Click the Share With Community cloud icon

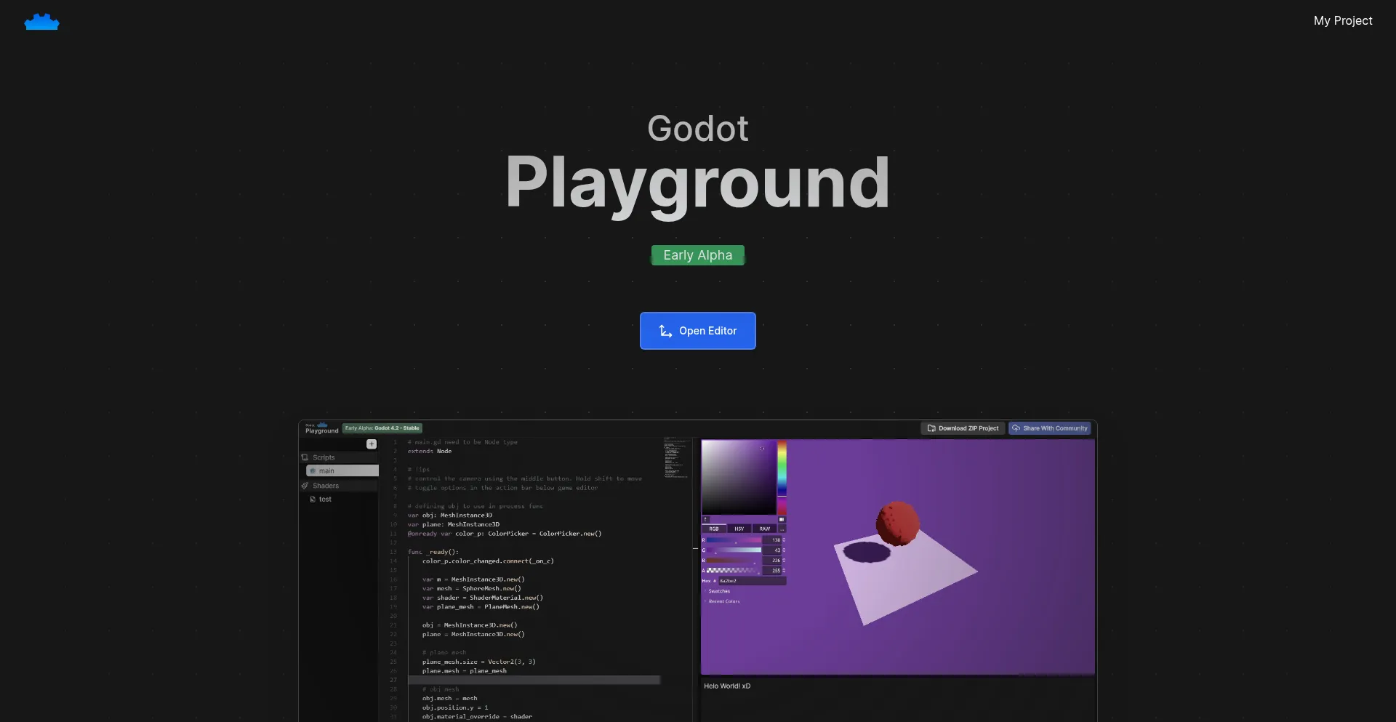1016,428
